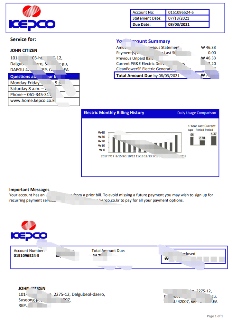The height and width of the screenshot is (329, 232).
Task: Select the 0.00 payments amount
Action: pos(212,53)
